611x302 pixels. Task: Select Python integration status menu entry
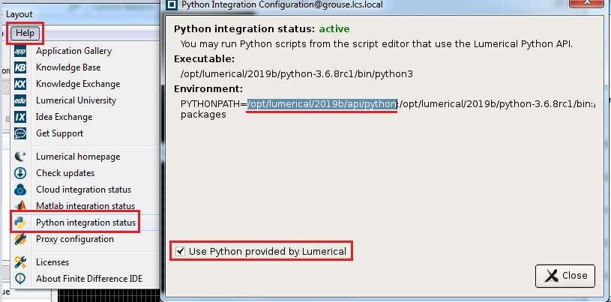coord(85,223)
